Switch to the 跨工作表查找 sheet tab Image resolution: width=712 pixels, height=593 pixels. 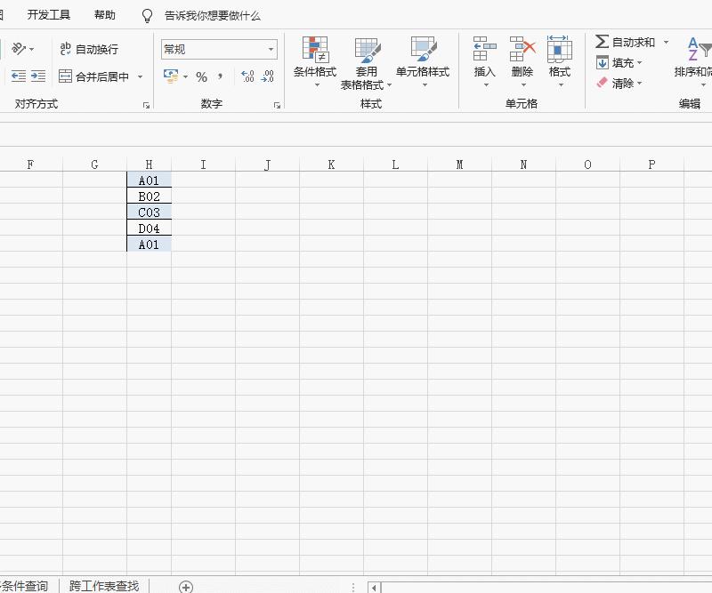coord(103,586)
